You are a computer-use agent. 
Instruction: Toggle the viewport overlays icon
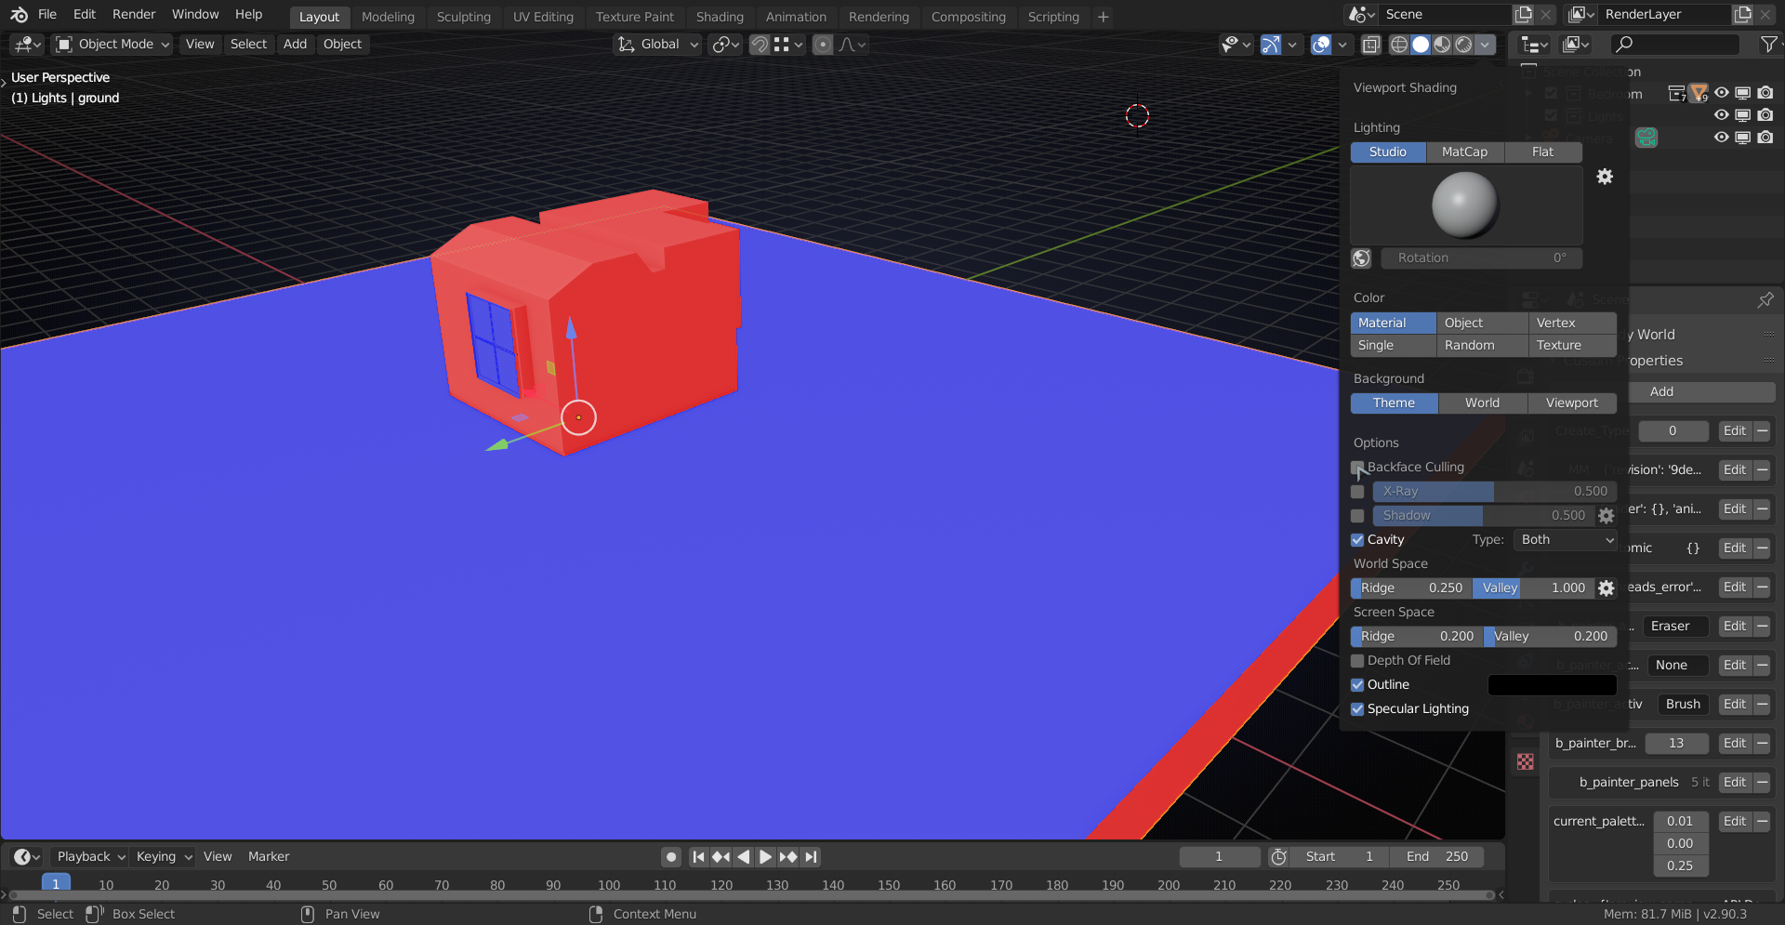point(1321,44)
